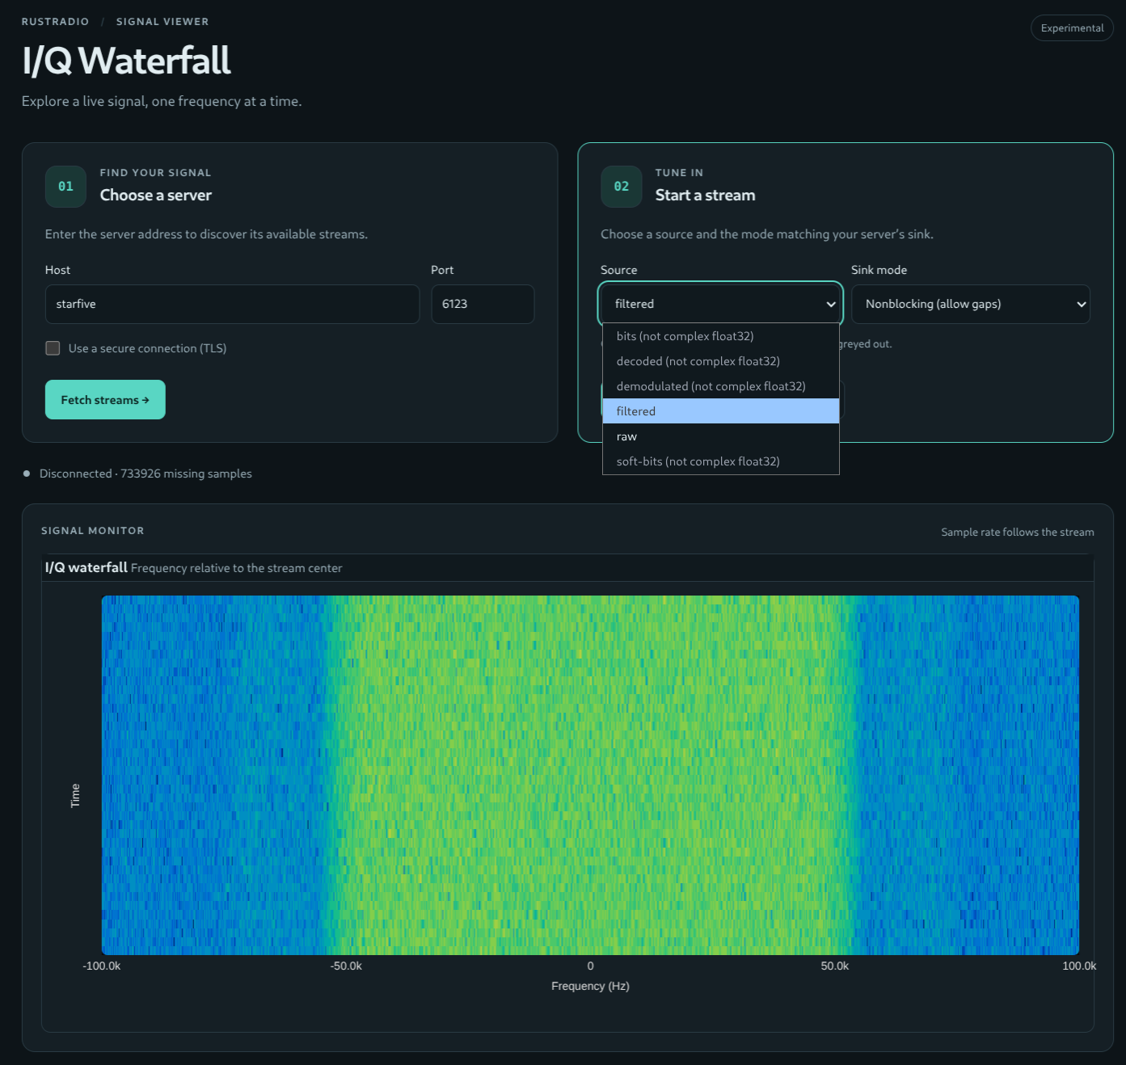This screenshot has width=1126, height=1065.
Task: Select the 'raw' source option
Action: tap(721, 436)
